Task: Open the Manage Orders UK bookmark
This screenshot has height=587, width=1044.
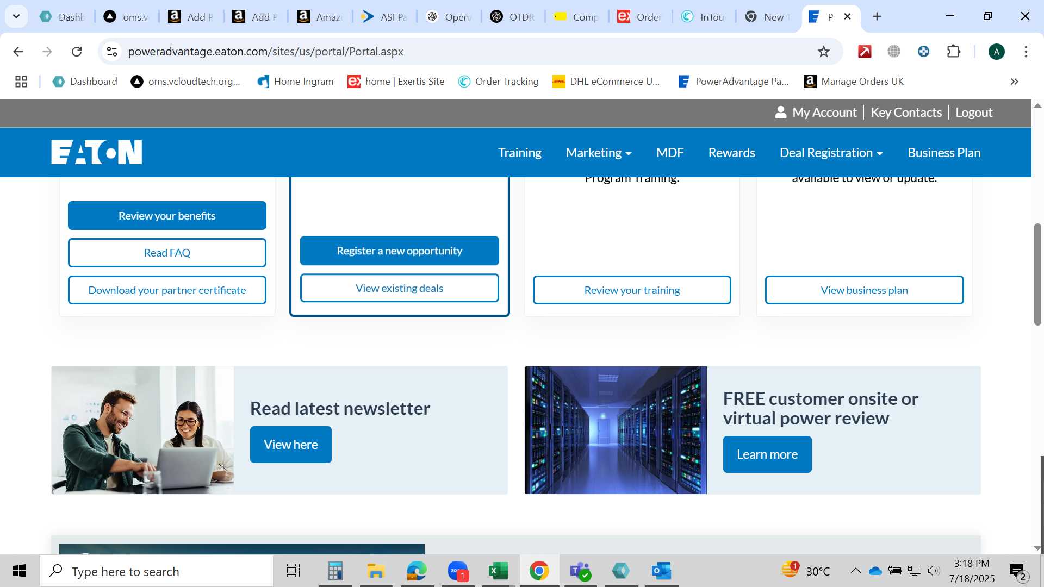Action: [854, 82]
